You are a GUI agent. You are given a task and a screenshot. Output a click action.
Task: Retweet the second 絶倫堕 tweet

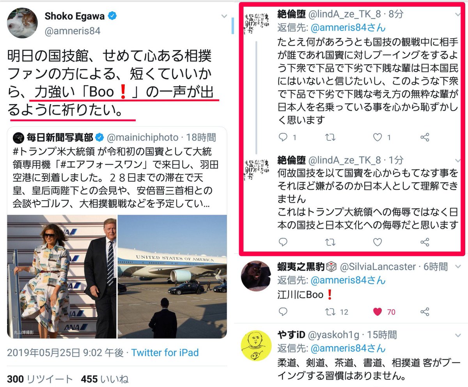[330, 242]
